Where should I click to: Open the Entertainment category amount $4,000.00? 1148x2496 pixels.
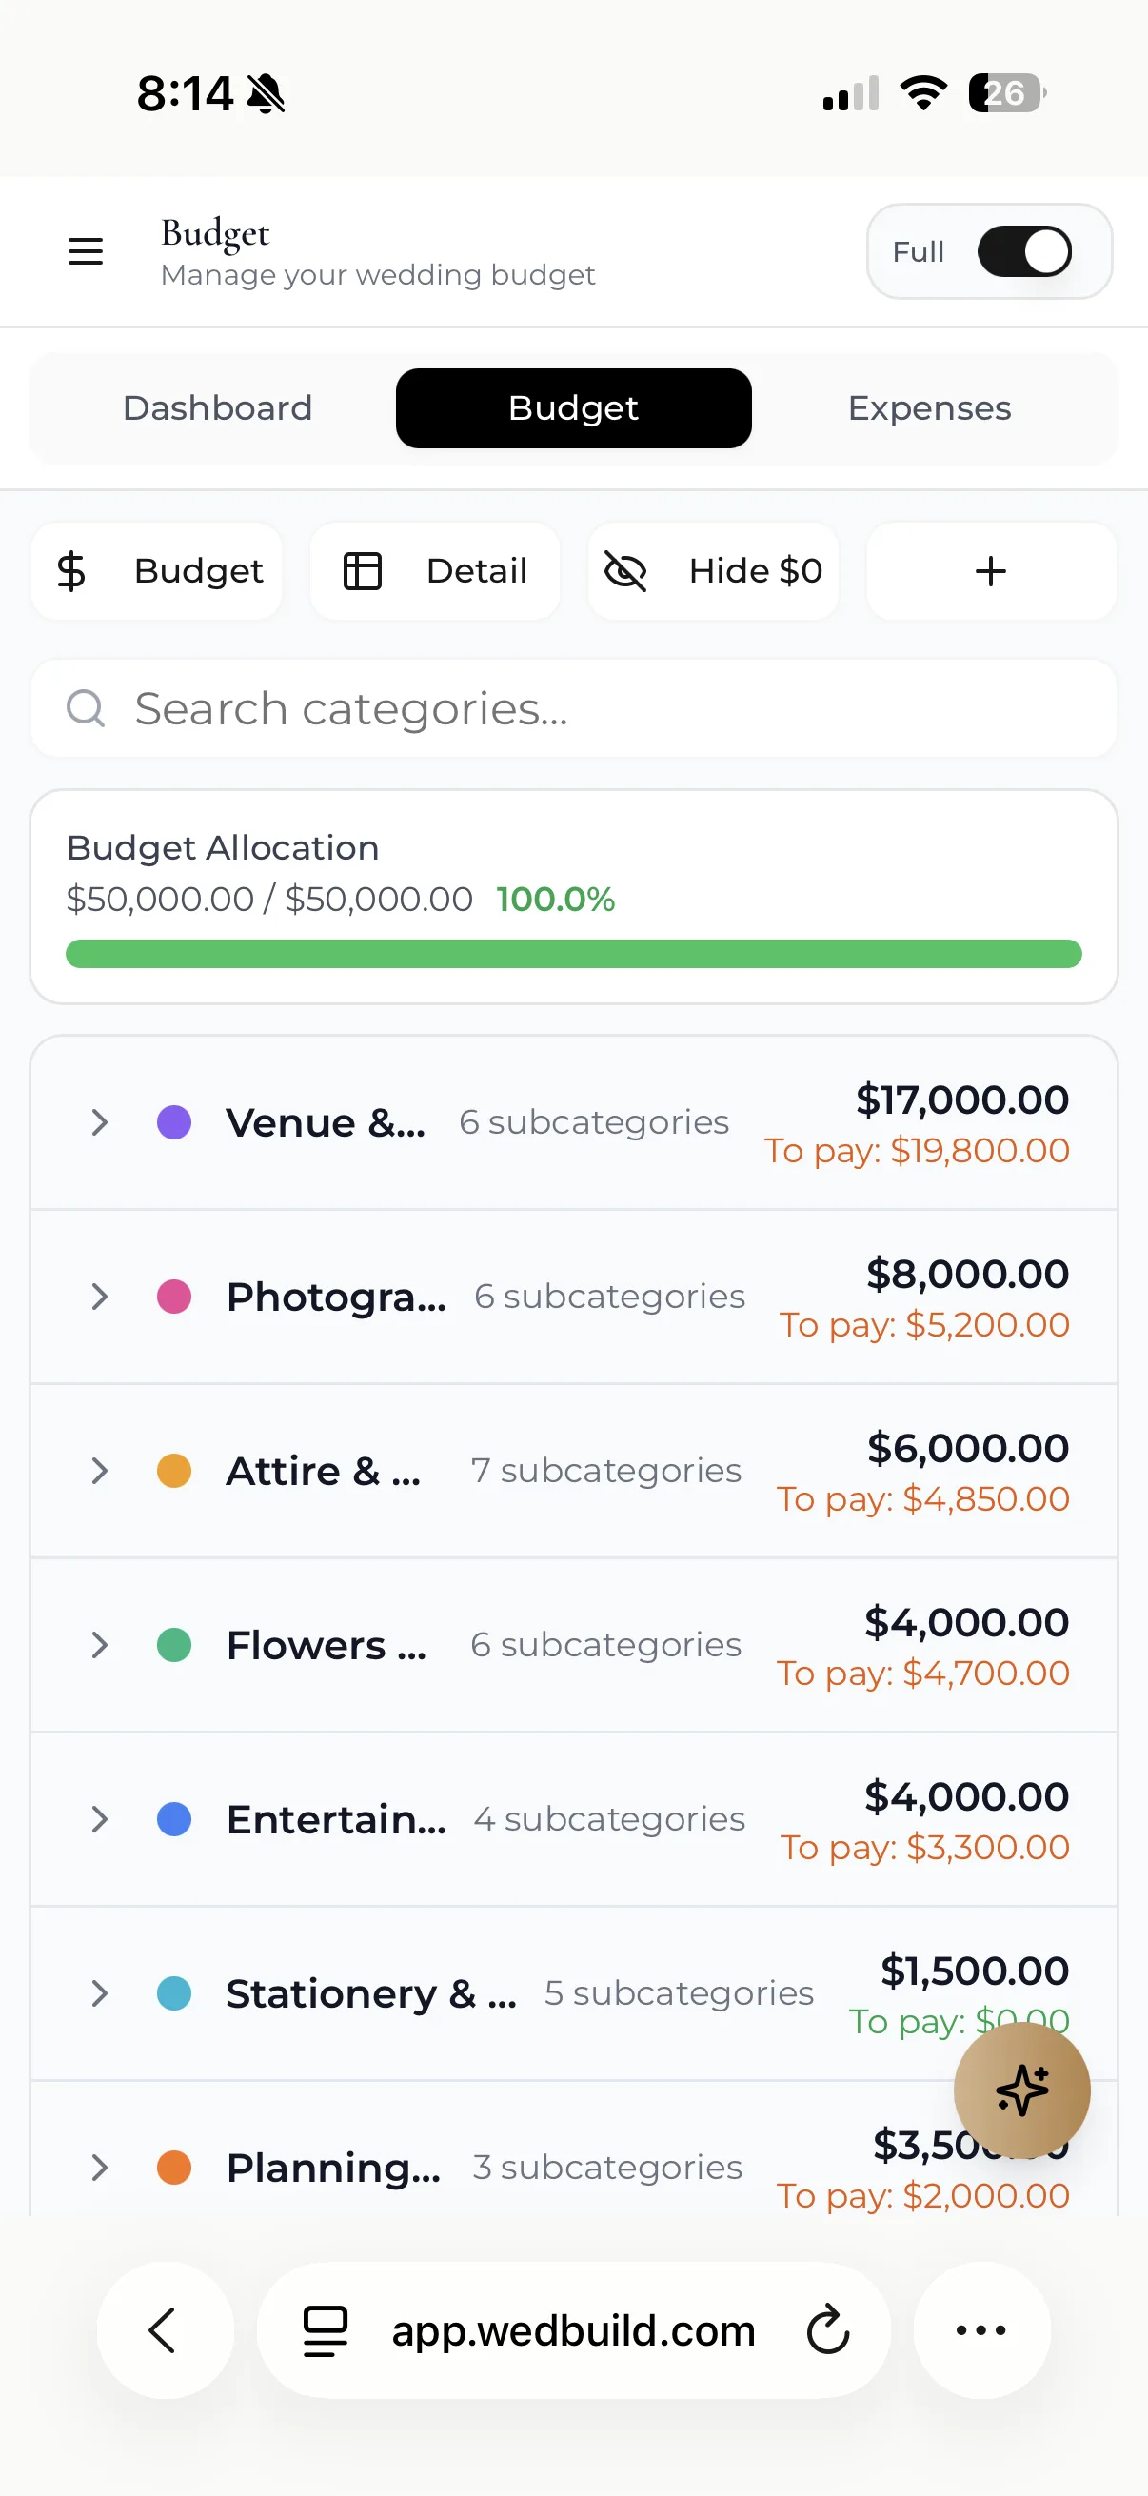click(x=967, y=1796)
